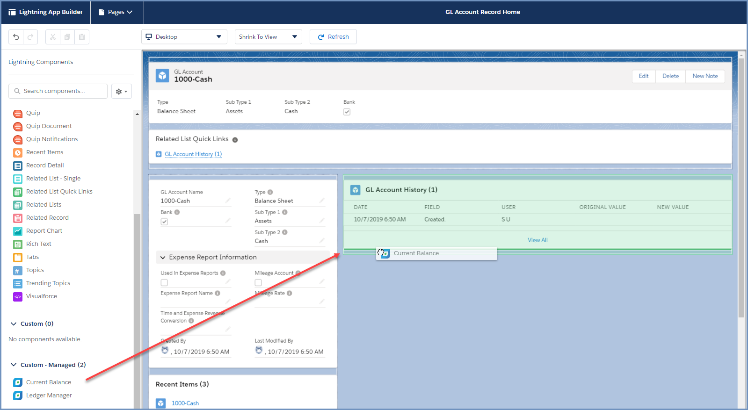Click the NEW VALUE column header
The width and height of the screenshot is (748, 410).
coord(673,207)
